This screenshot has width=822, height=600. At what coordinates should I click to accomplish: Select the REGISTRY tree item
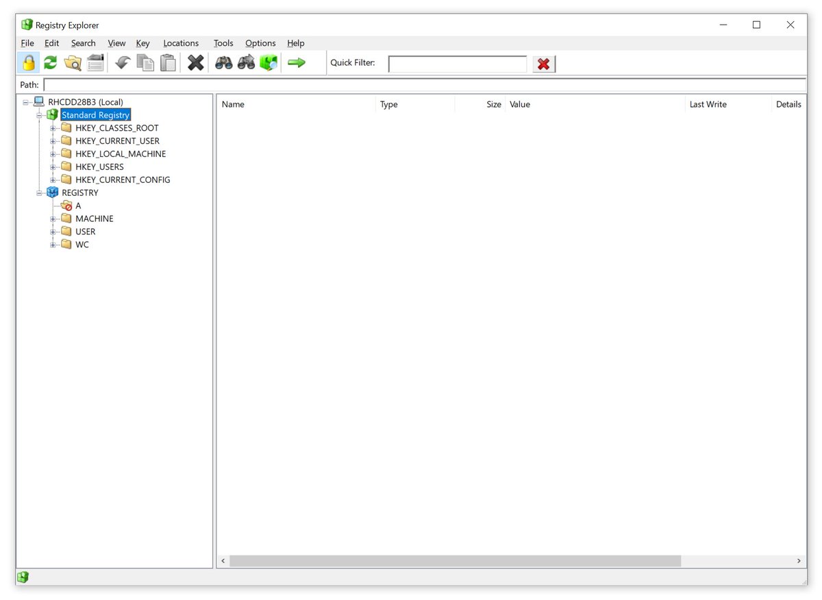coord(80,193)
